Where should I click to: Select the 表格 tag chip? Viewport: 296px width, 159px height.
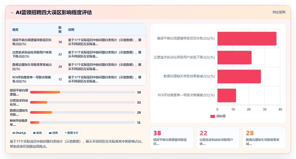coord(37,133)
